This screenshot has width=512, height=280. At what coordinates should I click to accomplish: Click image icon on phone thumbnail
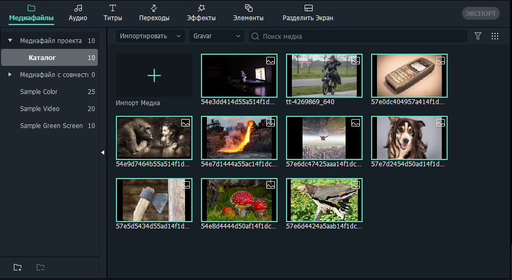tap(441, 61)
